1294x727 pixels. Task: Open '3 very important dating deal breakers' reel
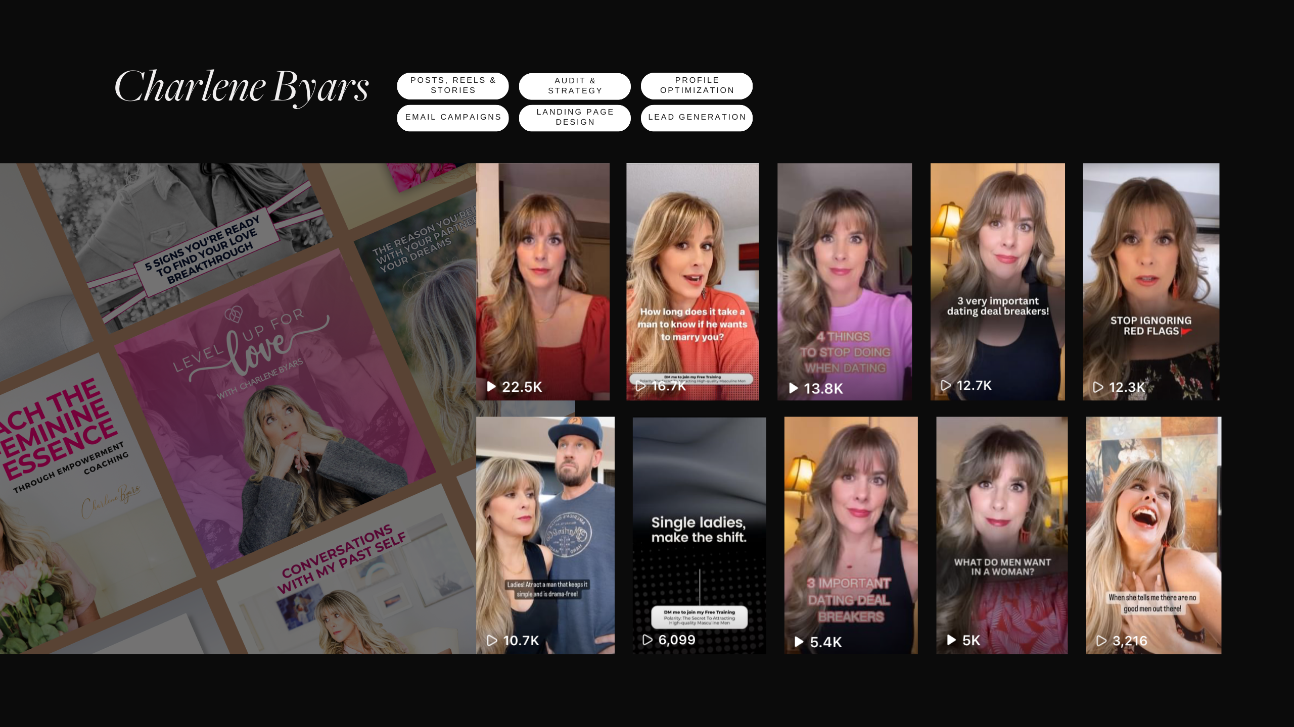pyautogui.click(x=998, y=282)
